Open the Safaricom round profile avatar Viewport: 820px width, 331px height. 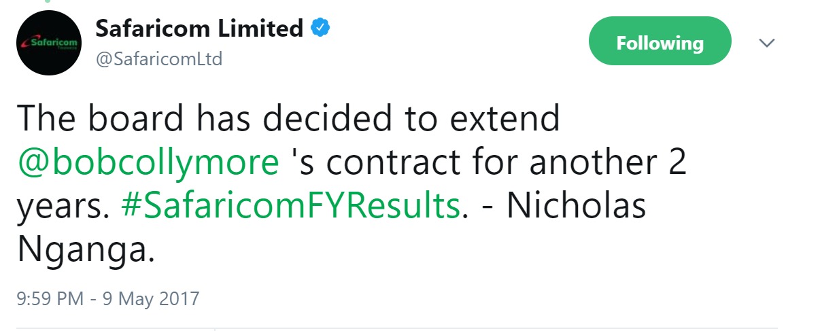click(50, 43)
